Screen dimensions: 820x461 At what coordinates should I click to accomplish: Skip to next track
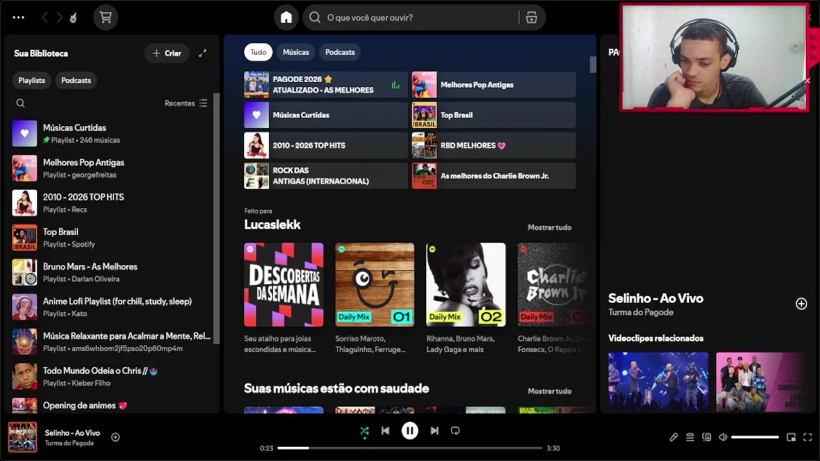pyautogui.click(x=434, y=431)
